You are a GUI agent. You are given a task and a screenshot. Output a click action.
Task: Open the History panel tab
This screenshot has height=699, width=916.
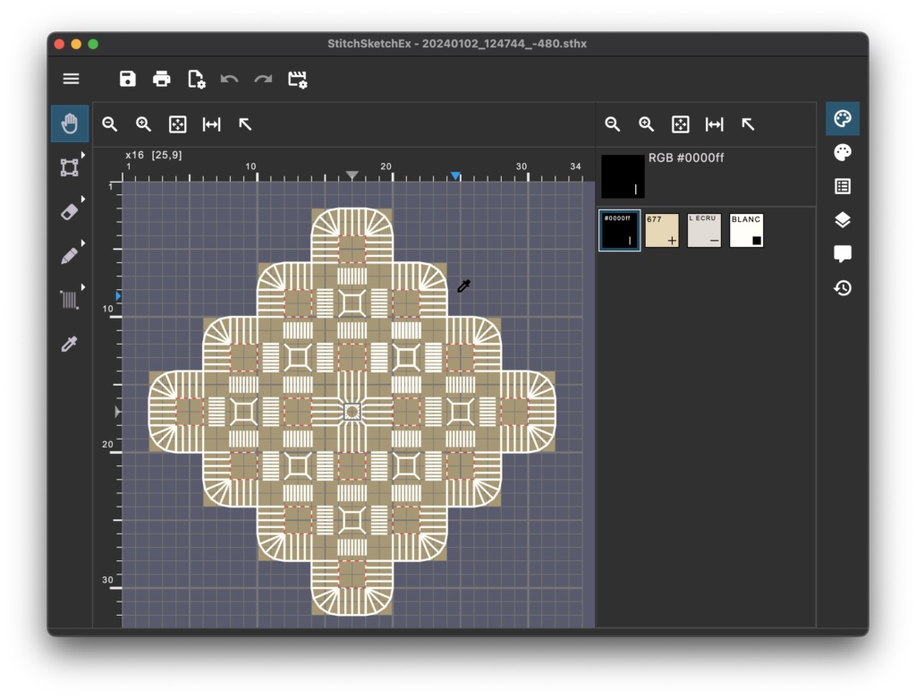(842, 288)
